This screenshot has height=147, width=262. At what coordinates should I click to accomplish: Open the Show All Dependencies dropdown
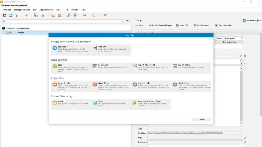[229, 38]
